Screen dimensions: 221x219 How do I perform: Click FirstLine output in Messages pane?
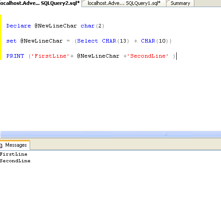(x=14, y=154)
